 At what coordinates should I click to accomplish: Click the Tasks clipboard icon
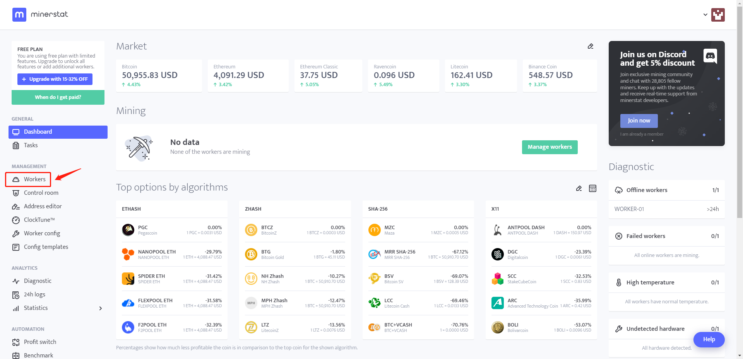pos(16,146)
